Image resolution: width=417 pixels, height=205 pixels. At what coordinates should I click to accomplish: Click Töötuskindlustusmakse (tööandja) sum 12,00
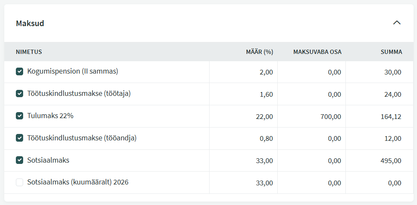coord(393,139)
